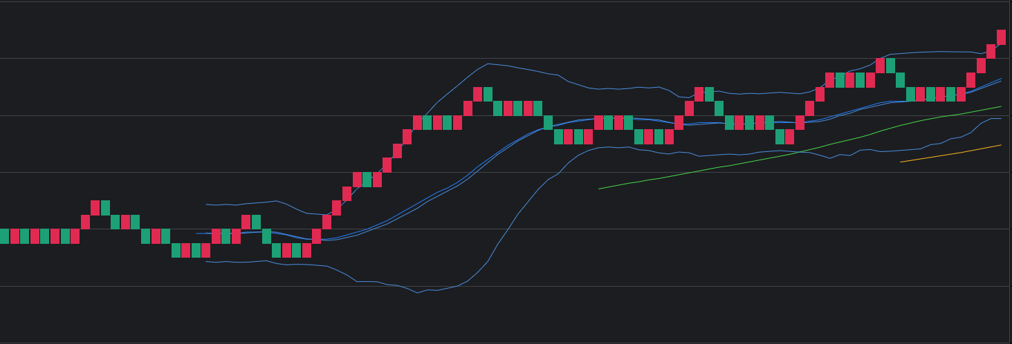Click the left starting point of the green line
The image size is (1012, 344).
click(x=599, y=189)
